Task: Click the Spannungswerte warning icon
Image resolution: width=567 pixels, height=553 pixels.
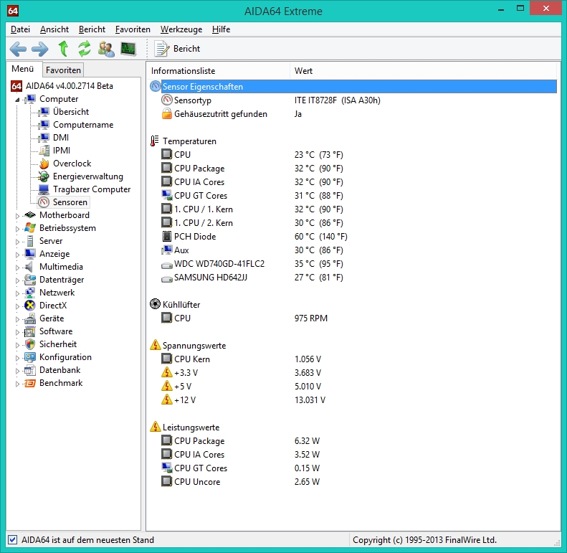Action: (x=155, y=345)
